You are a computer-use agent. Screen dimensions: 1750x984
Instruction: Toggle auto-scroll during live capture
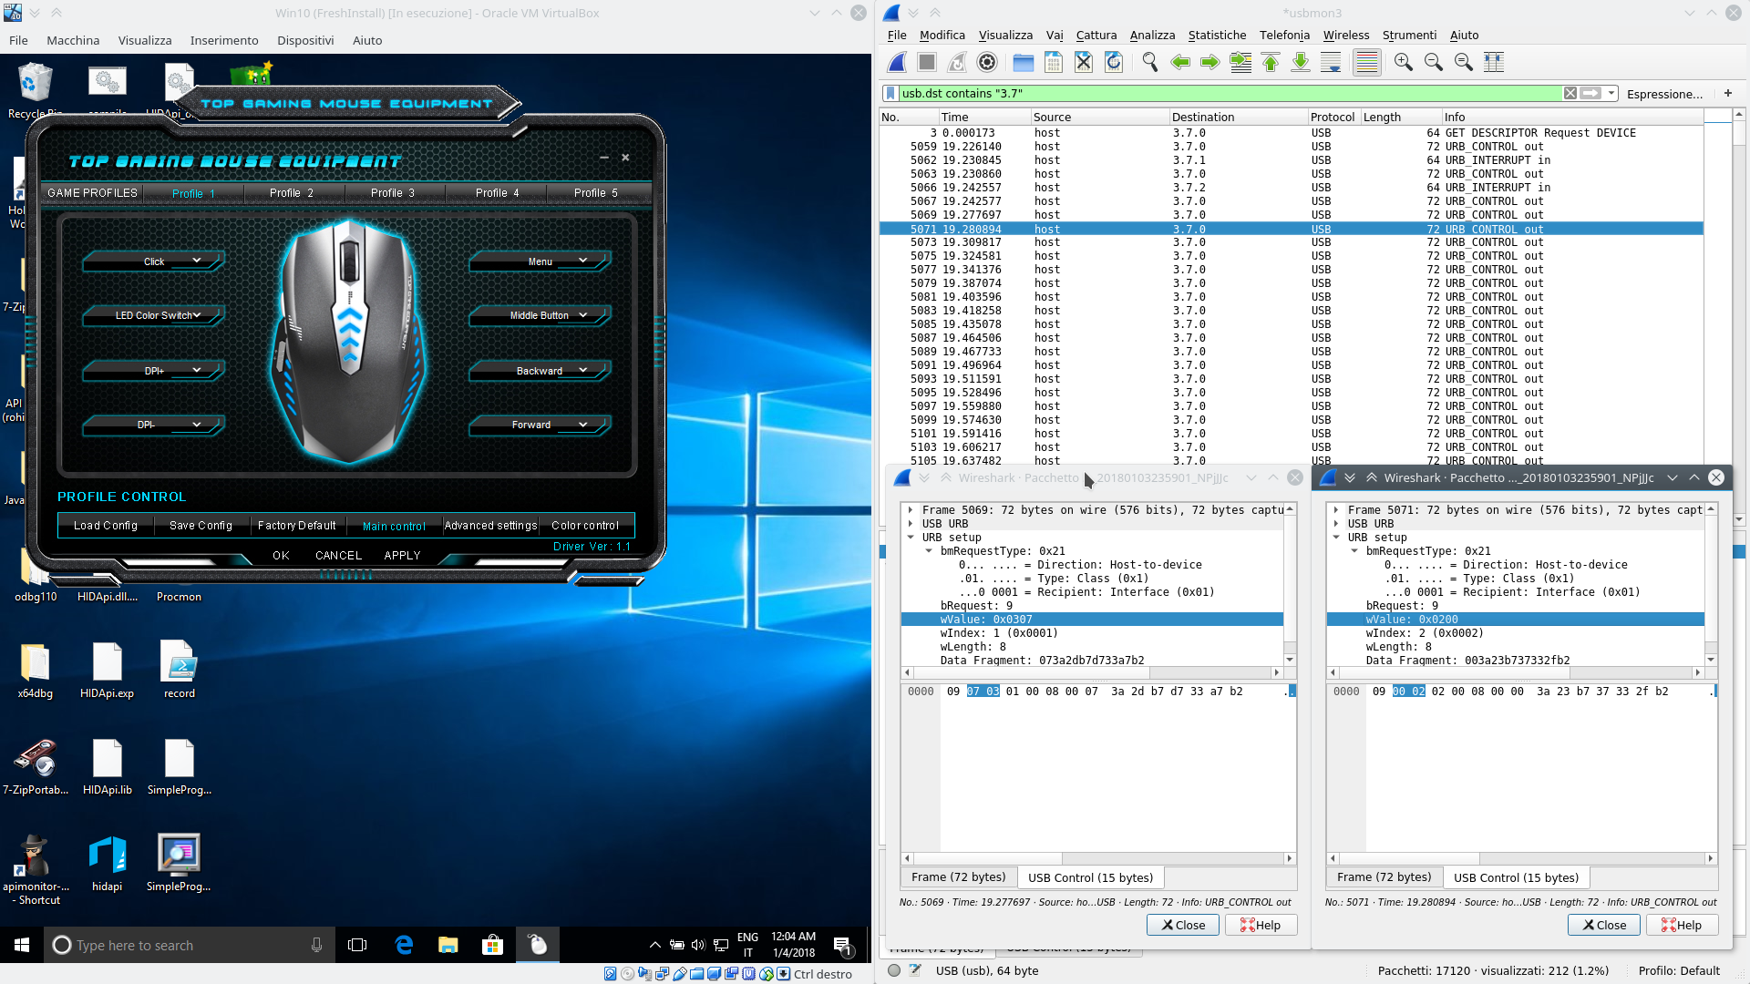[x=1331, y=62]
